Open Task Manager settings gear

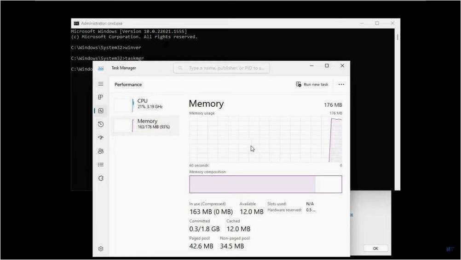tap(101, 249)
